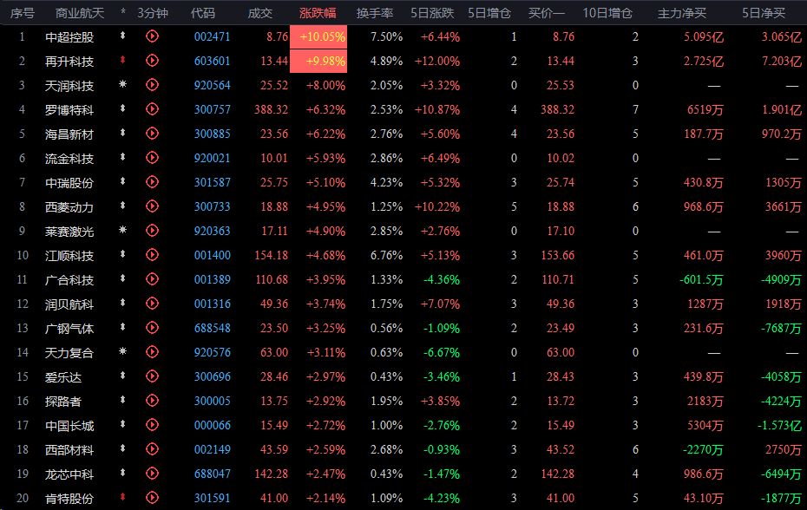This screenshot has height=510, width=807.
Task: Click the star marker icon beside 天润科技
Action: [123, 85]
